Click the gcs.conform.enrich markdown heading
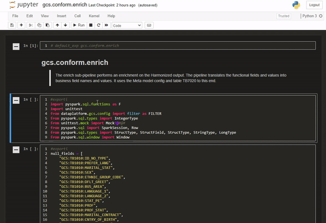Screen dimensions: 326x223 pos(74,63)
